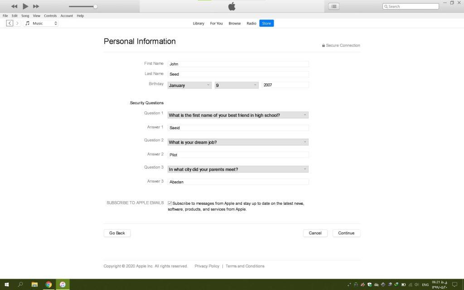
Task: Expand the Question 3 dropdown
Action: pyautogui.click(x=238, y=169)
